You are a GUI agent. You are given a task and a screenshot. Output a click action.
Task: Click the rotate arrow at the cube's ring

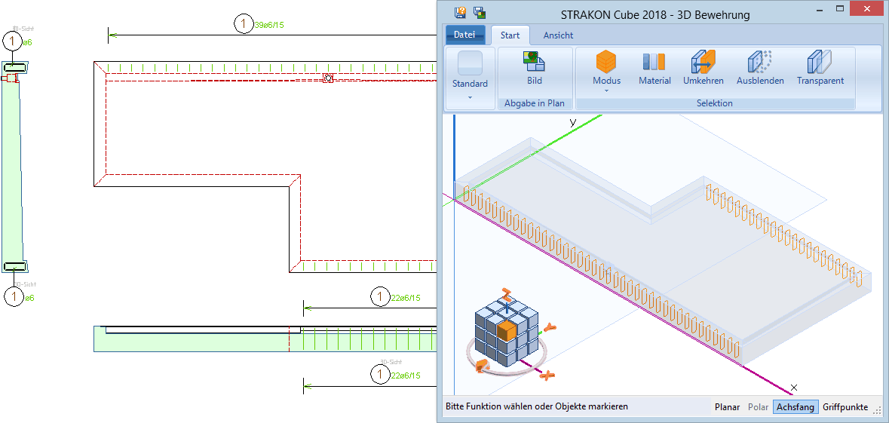(x=481, y=366)
